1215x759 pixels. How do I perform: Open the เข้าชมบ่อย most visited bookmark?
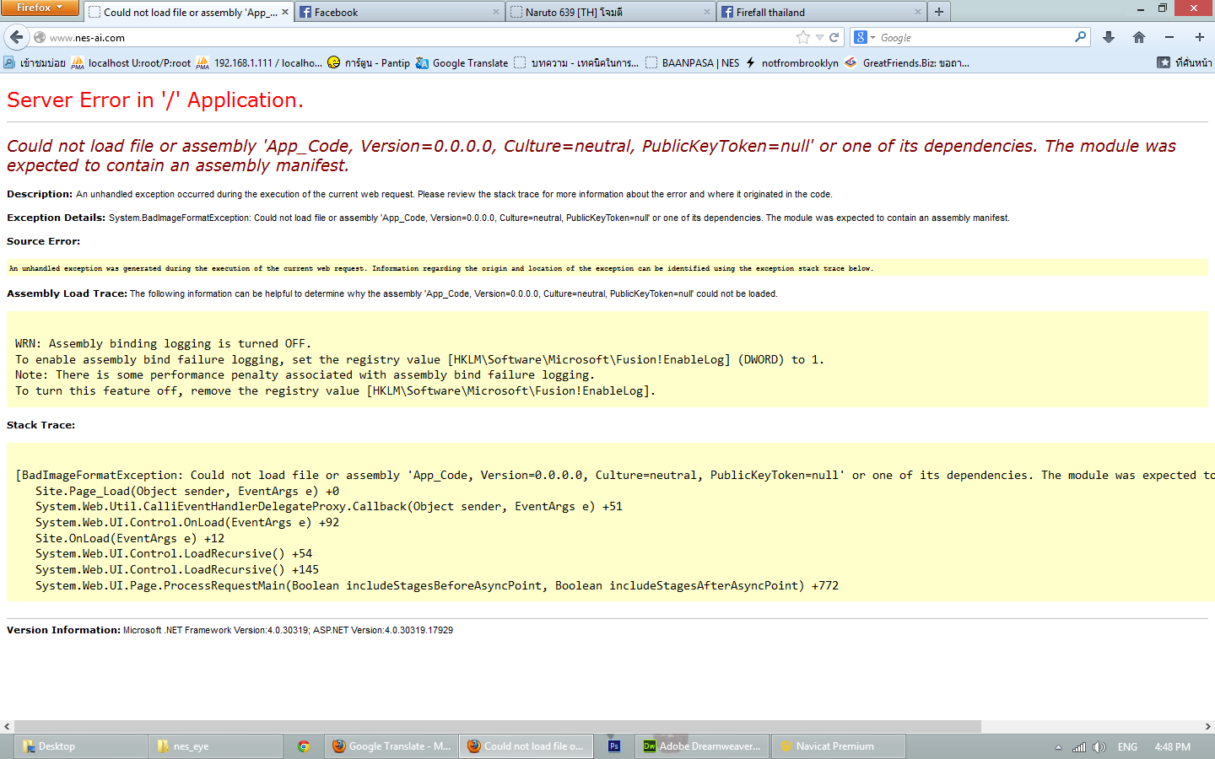(x=34, y=62)
